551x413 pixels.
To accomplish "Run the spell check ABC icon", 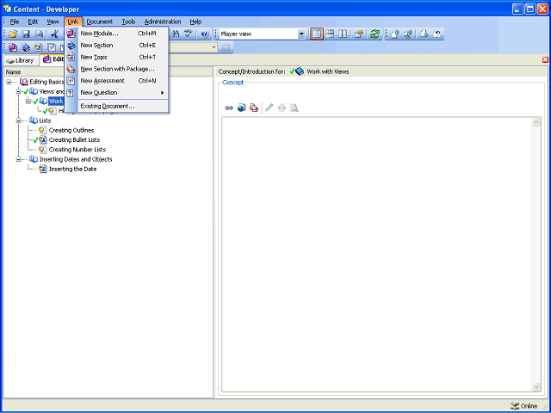I will (x=189, y=34).
